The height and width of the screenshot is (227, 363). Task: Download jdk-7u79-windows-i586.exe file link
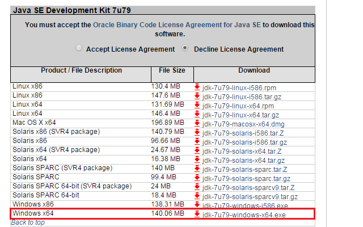245,205
